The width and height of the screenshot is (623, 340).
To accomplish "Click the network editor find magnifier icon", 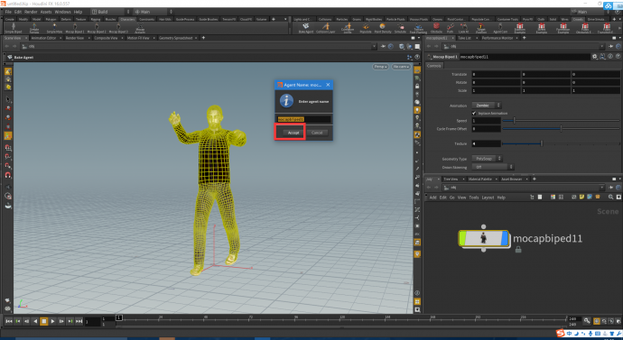I will click(x=610, y=198).
